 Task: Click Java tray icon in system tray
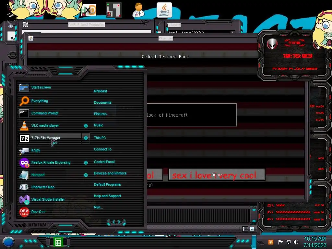click(x=271, y=242)
